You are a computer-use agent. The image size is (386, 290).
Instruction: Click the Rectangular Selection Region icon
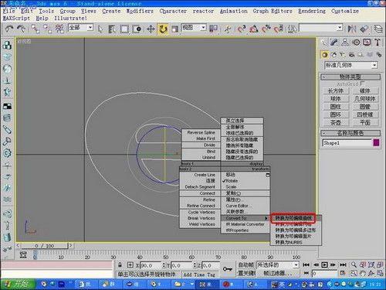(x=124, y=29)
